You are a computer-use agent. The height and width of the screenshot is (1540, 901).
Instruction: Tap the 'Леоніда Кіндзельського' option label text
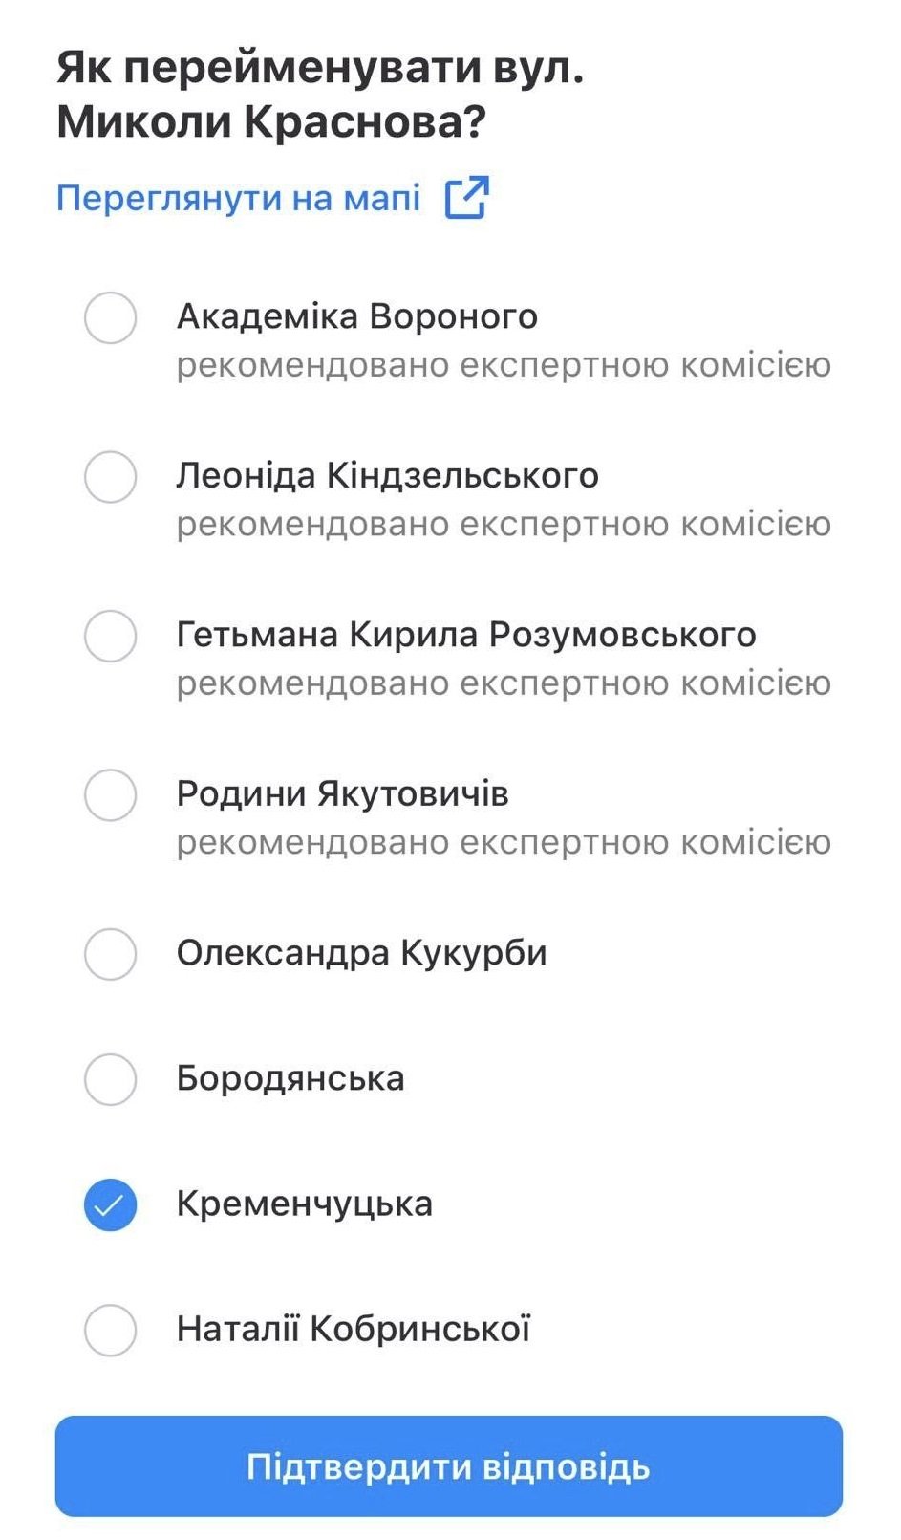(x=387, y=475)
